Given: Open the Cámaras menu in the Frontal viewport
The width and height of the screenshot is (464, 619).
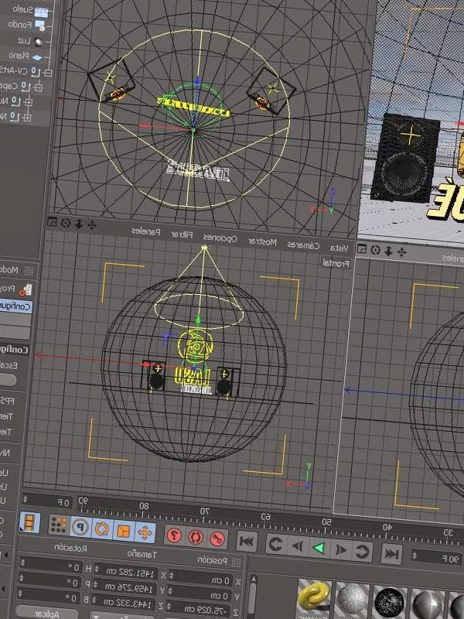Looking at the screenshot, I should click(x=302, y=245).
